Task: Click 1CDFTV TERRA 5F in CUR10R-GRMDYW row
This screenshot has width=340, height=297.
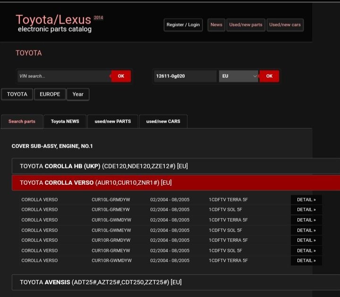Action: tap(229, 240)
